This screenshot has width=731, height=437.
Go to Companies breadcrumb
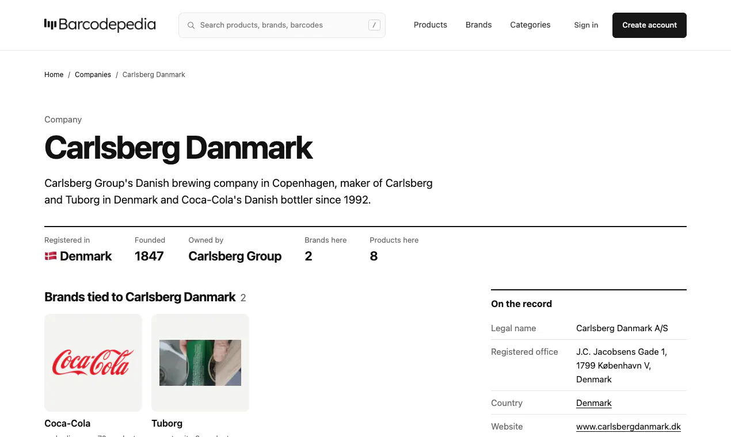point(93,75)
